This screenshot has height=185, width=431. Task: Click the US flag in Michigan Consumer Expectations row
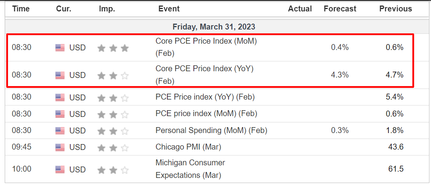click(x=60, y=169)
